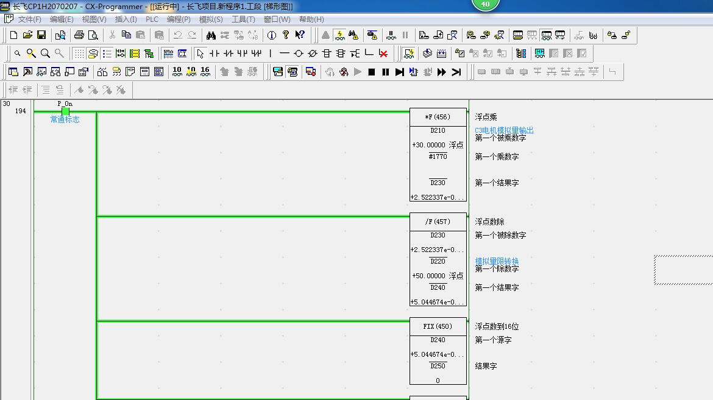Open Find using the binoculars icon
Image resolution: width=713 pixels, height=400 pixels.
pos(211,35)
